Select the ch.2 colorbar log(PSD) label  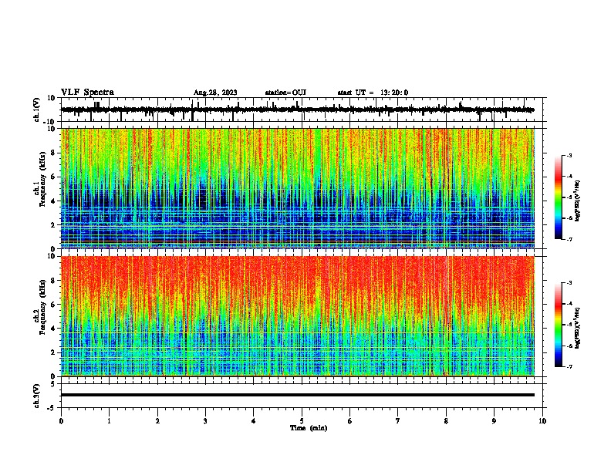578,328
